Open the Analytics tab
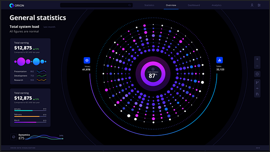270x152 pixels. (x=216, y=5)
